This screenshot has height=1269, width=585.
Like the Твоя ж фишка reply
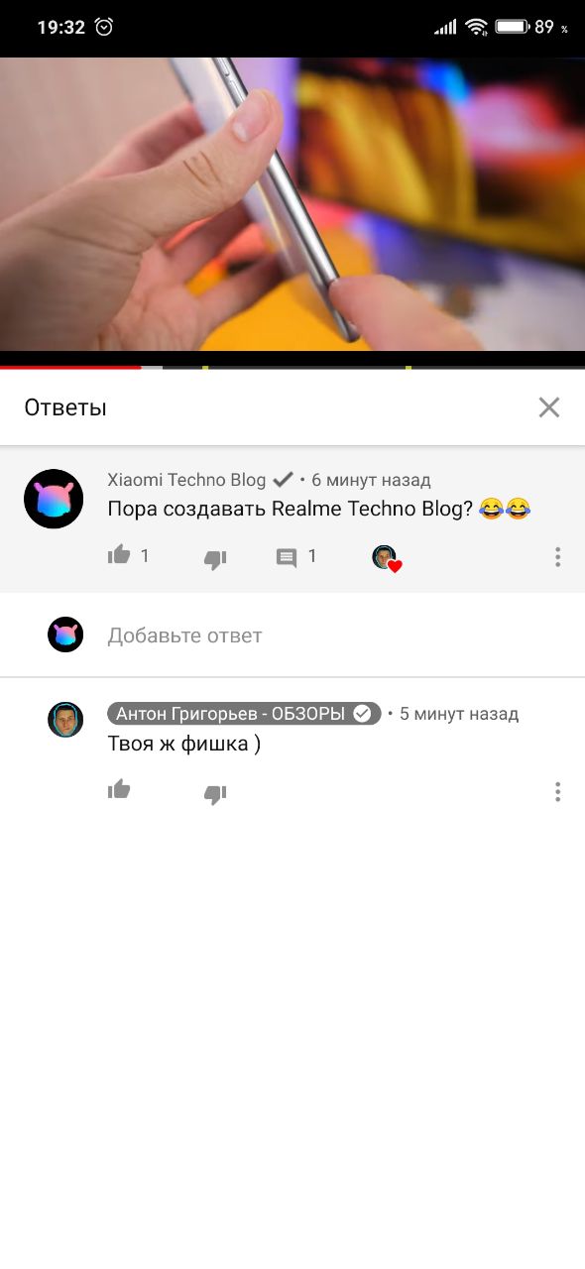tap(119, 790)
